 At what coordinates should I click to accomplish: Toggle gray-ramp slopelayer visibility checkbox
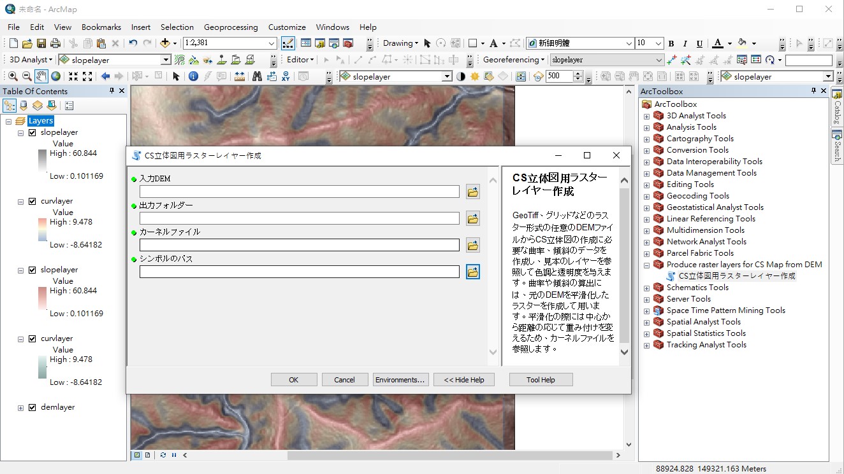tap(33, 132)
